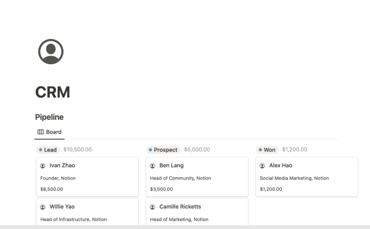The width and height of the screenshot is (370, 229).
Task: Click the person icon beside Willie Yao
Action: tap(43, 207)
